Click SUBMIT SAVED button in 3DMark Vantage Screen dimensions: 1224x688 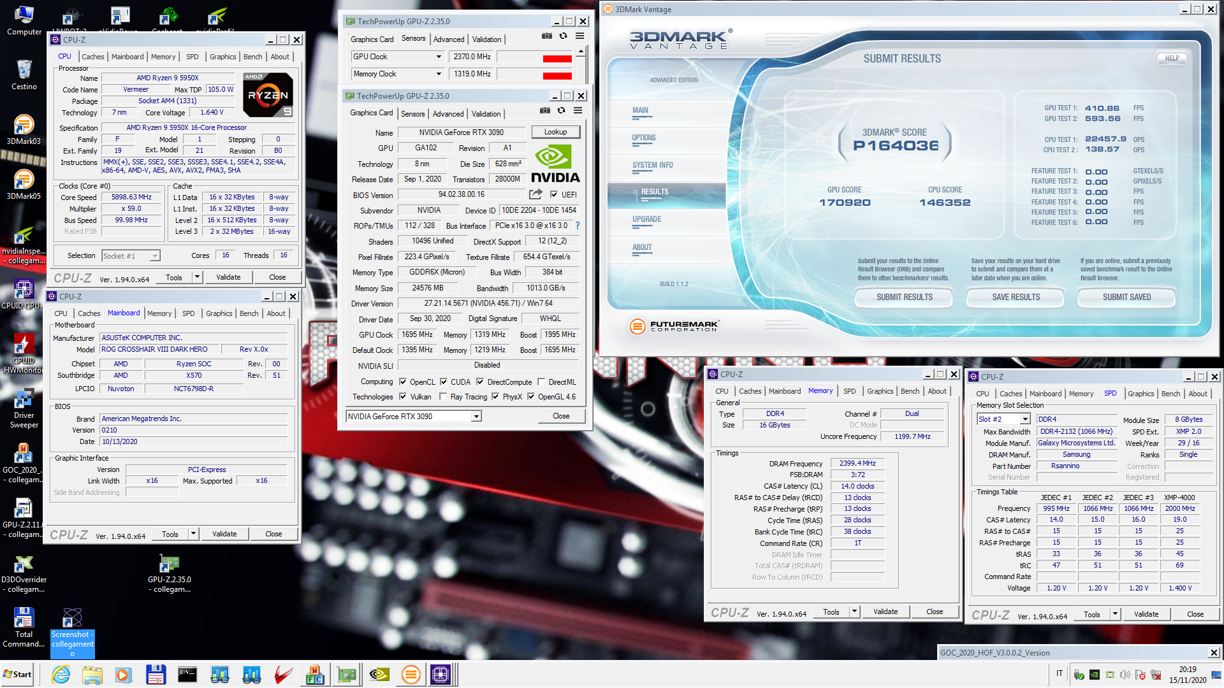[1126, 297]
